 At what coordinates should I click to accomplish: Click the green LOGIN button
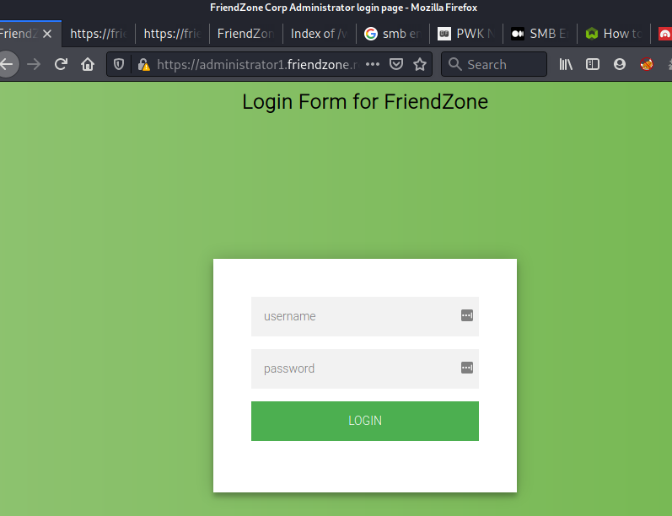click(365, 421)
